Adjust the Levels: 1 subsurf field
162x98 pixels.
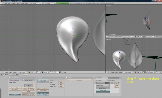coord(103,87)
